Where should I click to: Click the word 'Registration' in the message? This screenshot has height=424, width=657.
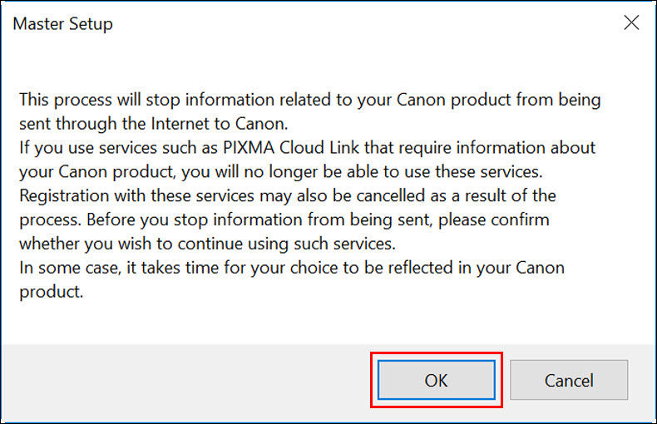pos(64,196)
